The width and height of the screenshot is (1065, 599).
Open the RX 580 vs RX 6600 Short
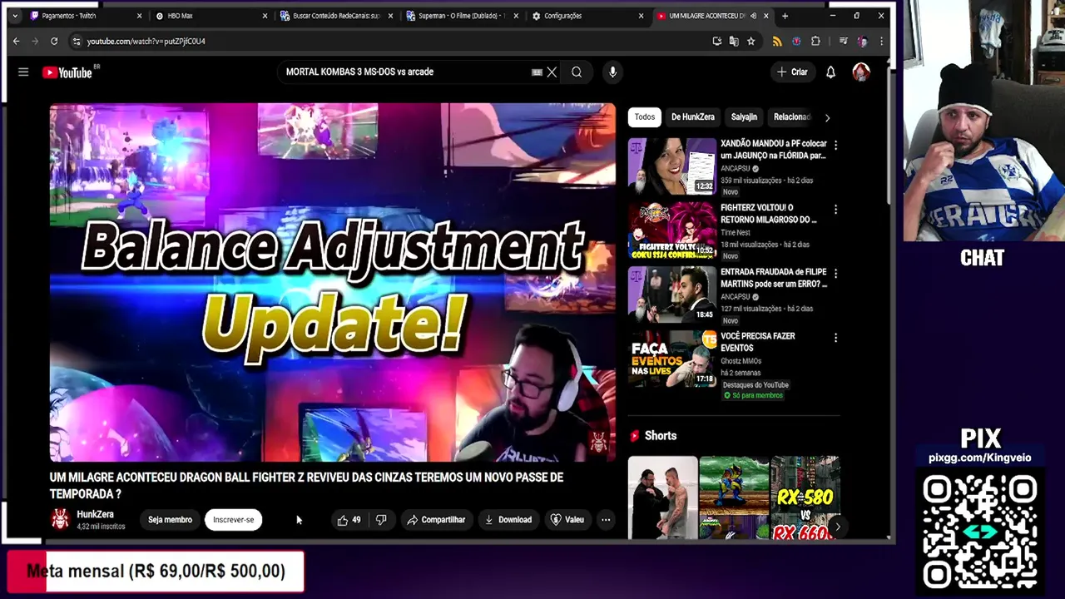pyautogui.click(x=805, y=498)
